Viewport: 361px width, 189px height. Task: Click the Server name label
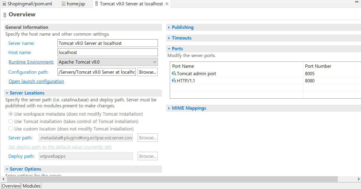click(21, 43)
